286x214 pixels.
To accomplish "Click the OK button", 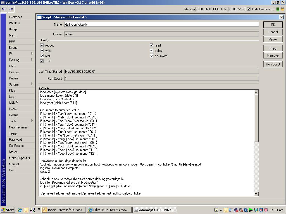I will (x=273, y=25).
